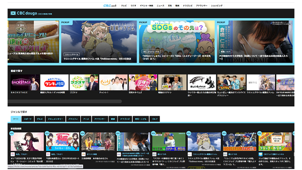Screen dimensions: 302x170
Task: Click ラストエグザイル channel icon under anime video
Action: pyautogui.click(x=190, y=154)
